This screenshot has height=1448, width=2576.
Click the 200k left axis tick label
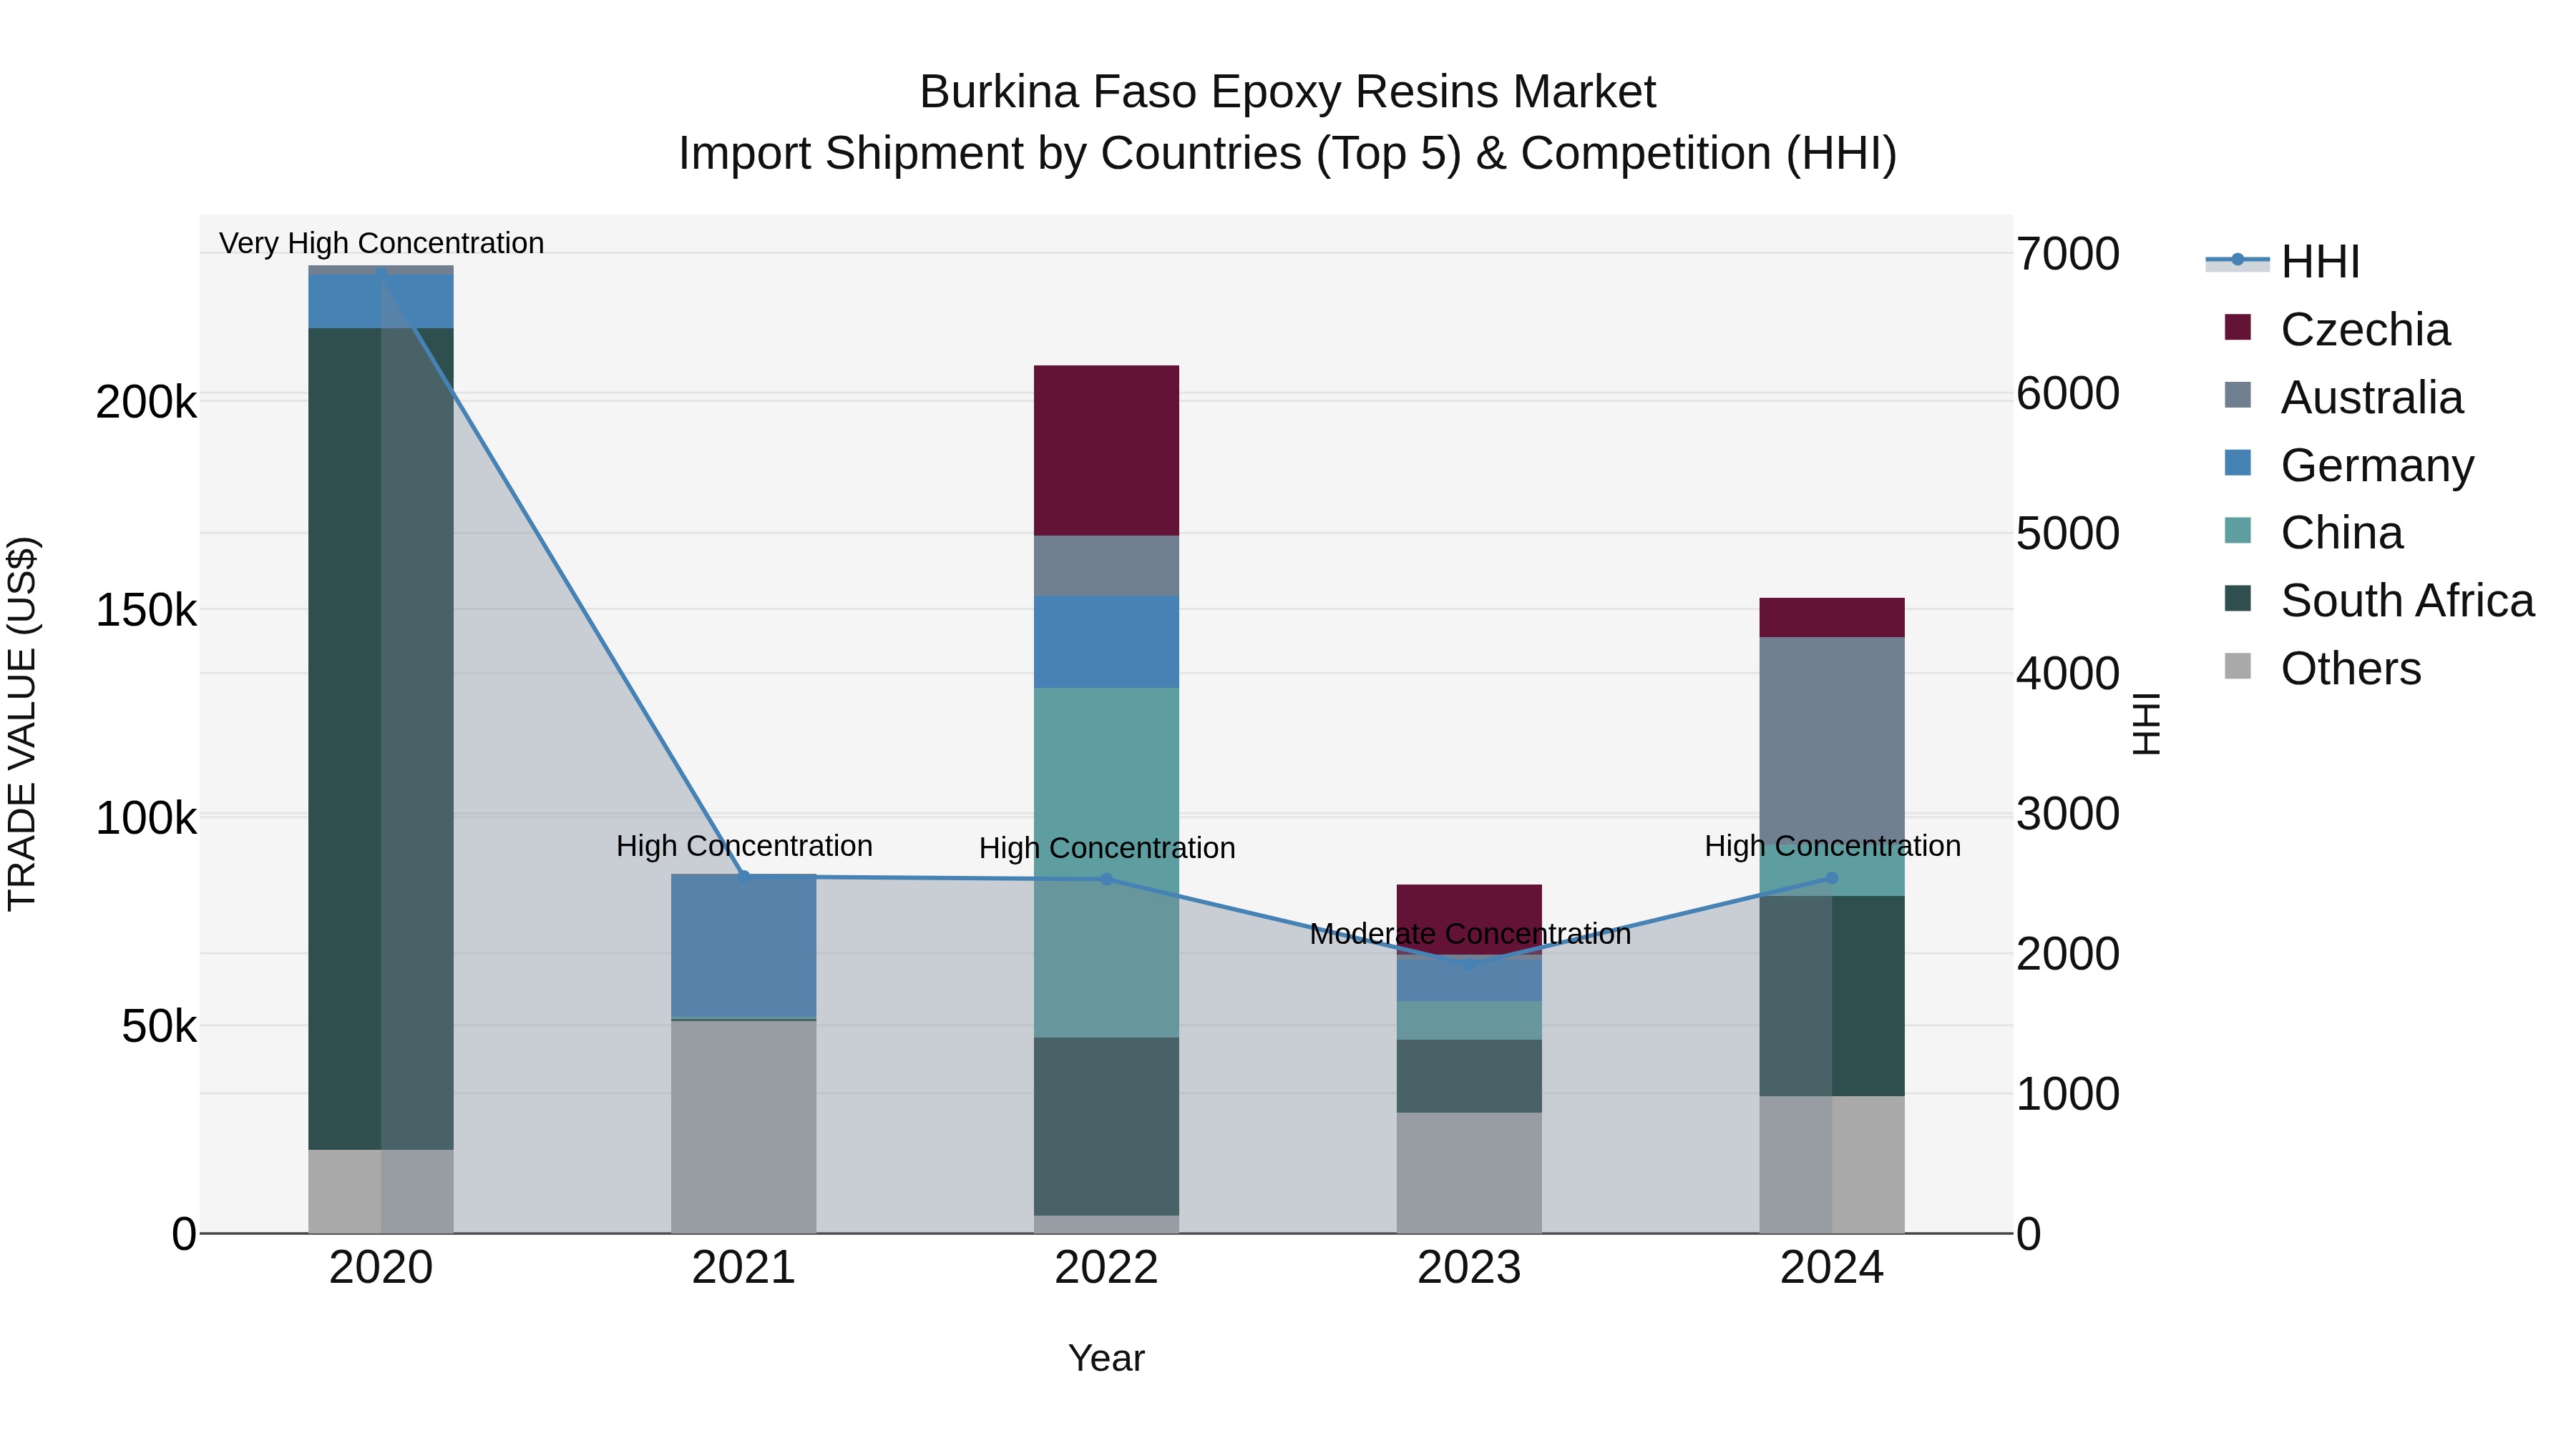click(x=146, y=403)
